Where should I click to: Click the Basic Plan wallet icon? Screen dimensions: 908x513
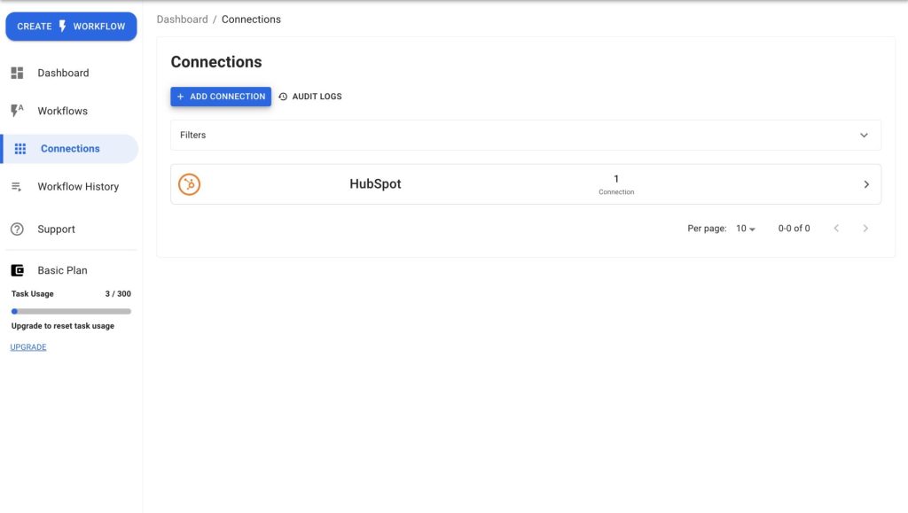pos(18,270)
